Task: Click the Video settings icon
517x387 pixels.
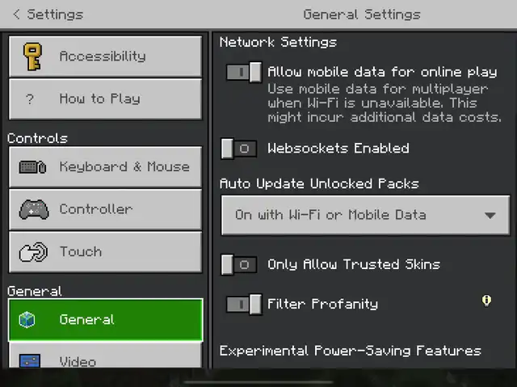Action: click(30, 361)
